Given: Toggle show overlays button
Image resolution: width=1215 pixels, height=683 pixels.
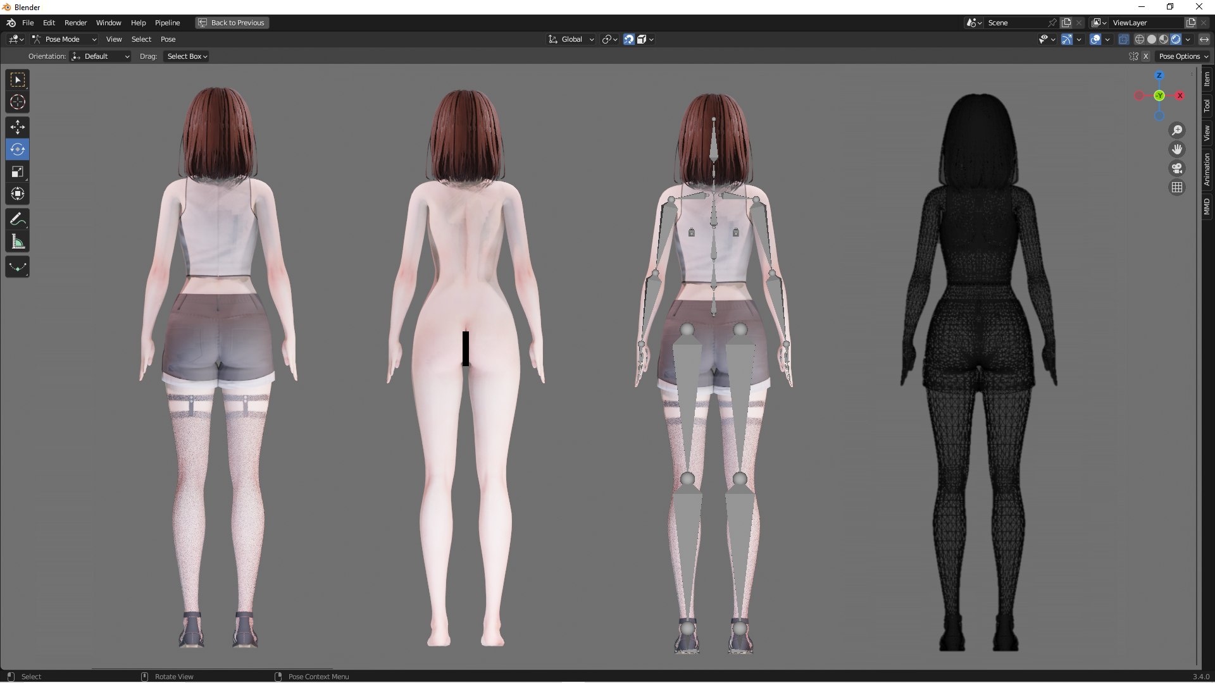Looking at the screenshot, I should point(1095,39).
